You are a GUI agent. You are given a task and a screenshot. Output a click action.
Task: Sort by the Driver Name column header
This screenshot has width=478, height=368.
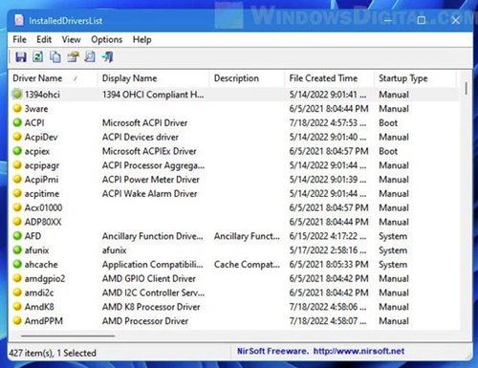tap(53, 78)
